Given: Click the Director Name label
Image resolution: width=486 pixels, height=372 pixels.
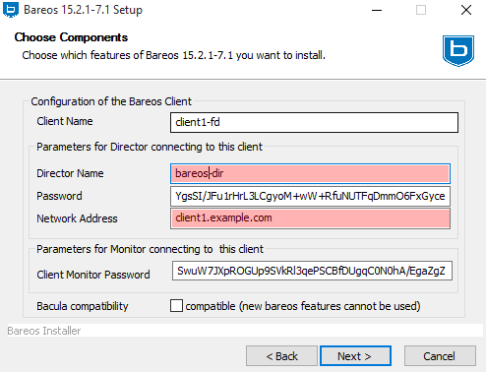Looking at the screenshot, I should (70, 173).
